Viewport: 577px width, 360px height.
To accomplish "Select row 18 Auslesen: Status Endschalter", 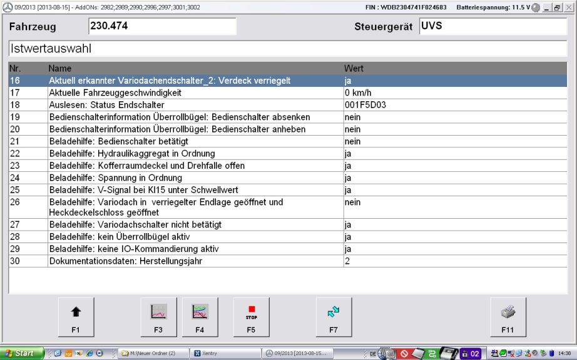I will pyautogui.click(x=288, y=105).
